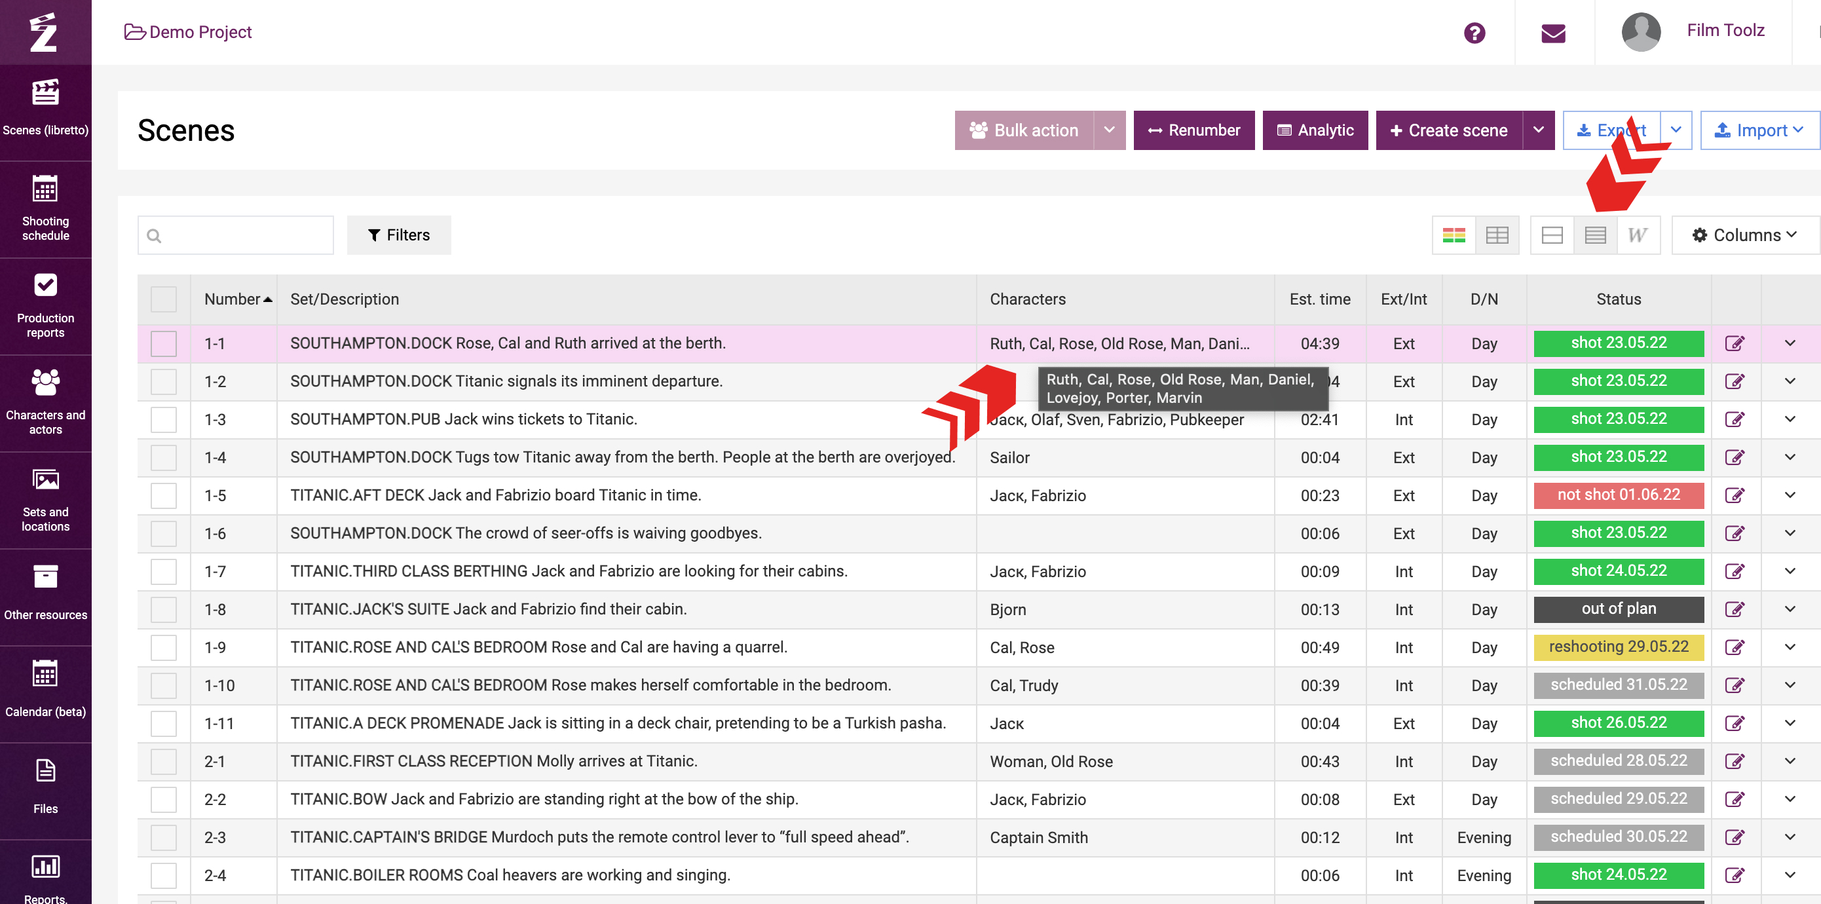Open the Analytic button
1821x904 pixels.
(x=1315, y=130)
